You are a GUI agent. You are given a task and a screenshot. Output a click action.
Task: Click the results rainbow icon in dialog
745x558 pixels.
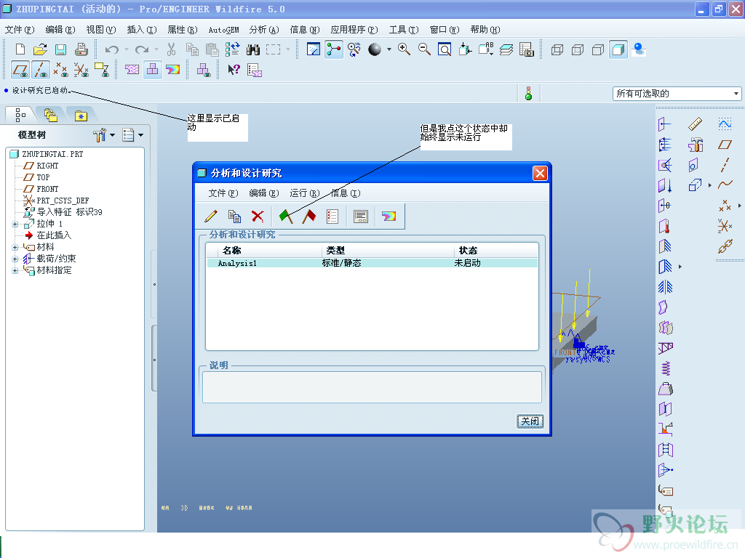(389, 217)
